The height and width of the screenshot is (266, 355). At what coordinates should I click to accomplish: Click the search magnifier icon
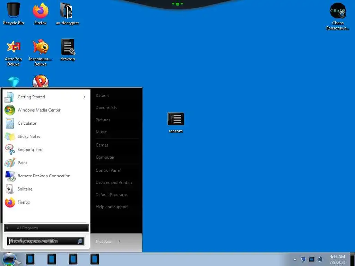(x=80, y=241)
